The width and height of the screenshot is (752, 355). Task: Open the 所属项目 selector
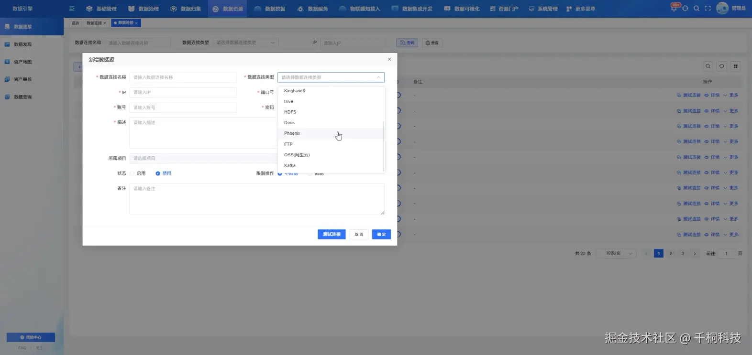(x=203, y=158)
